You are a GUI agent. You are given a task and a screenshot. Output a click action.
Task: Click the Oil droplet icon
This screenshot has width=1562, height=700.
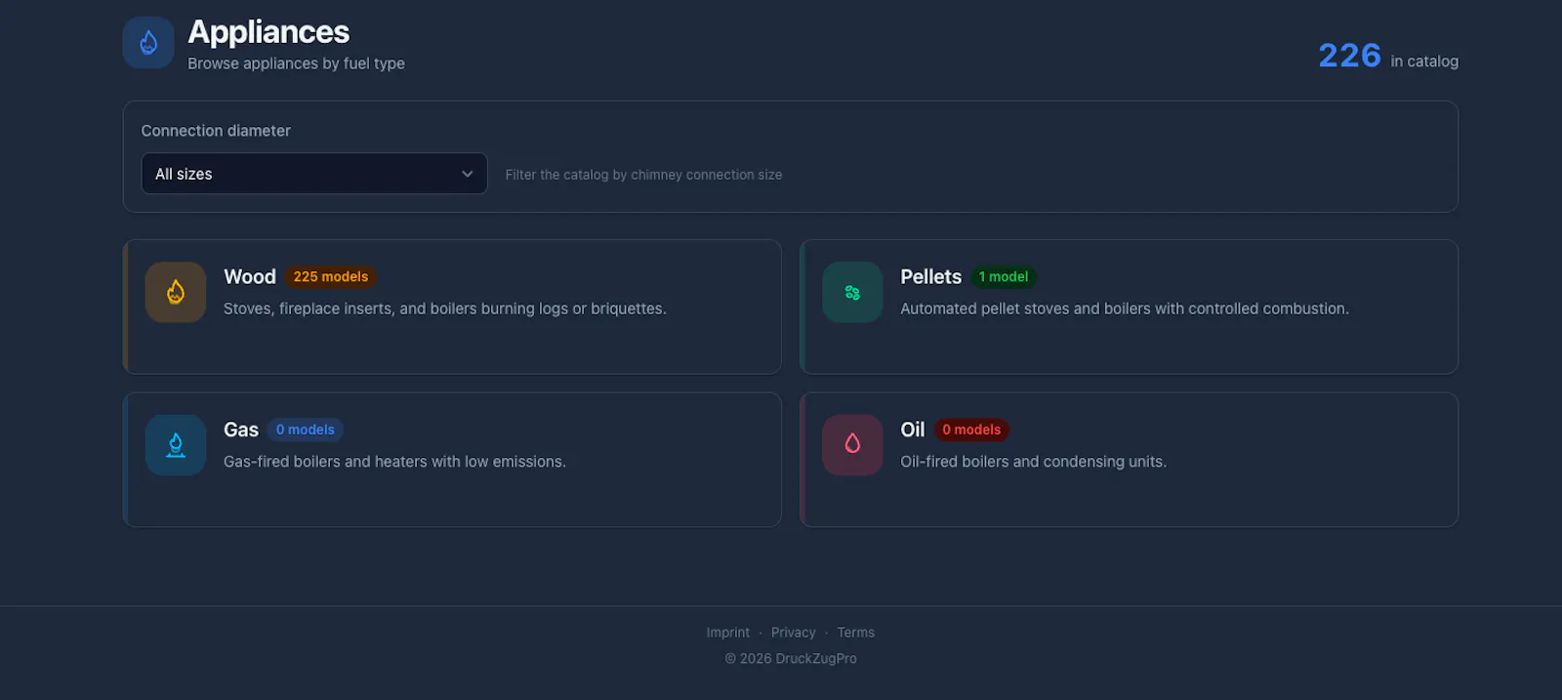(852, 445)
